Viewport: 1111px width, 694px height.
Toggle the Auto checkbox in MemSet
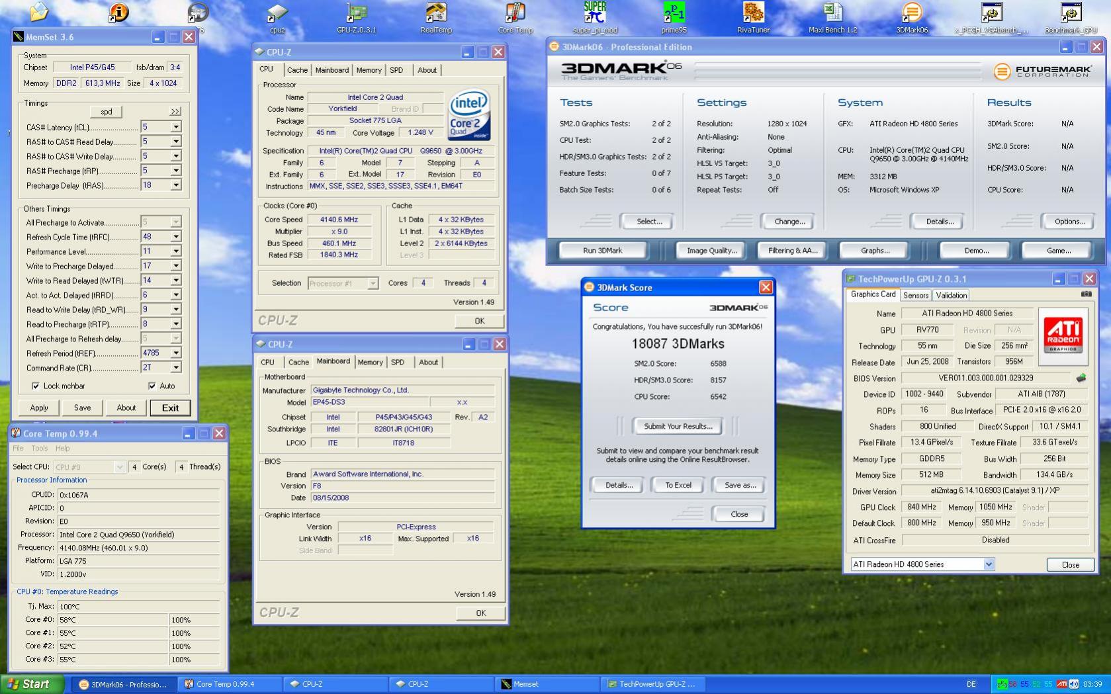point(152,386)
